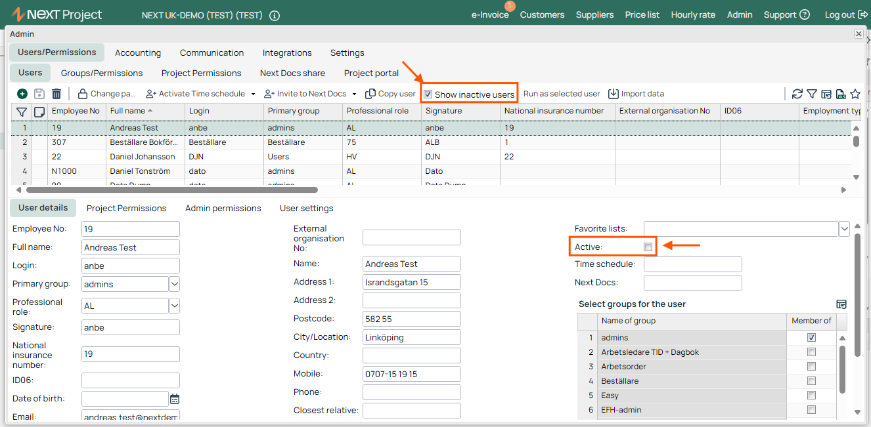
Task: Click Run as selected user
Action: click(x=562, y=94)
